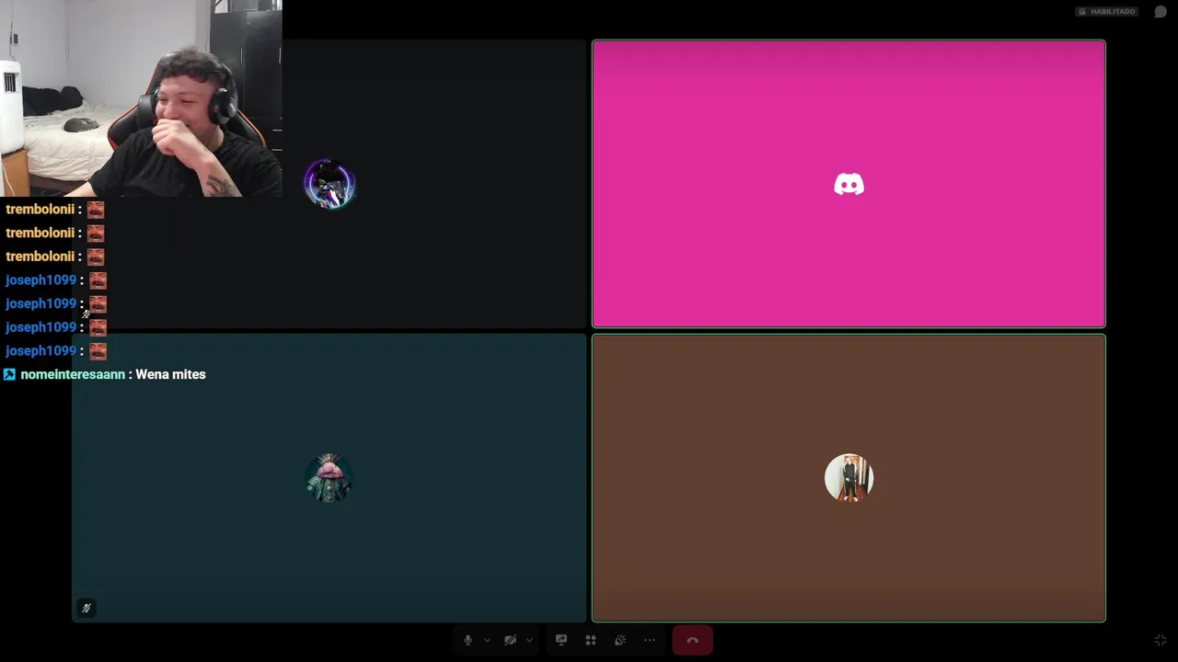Mute the microphone in the call bar

click(x=468, y=640)
